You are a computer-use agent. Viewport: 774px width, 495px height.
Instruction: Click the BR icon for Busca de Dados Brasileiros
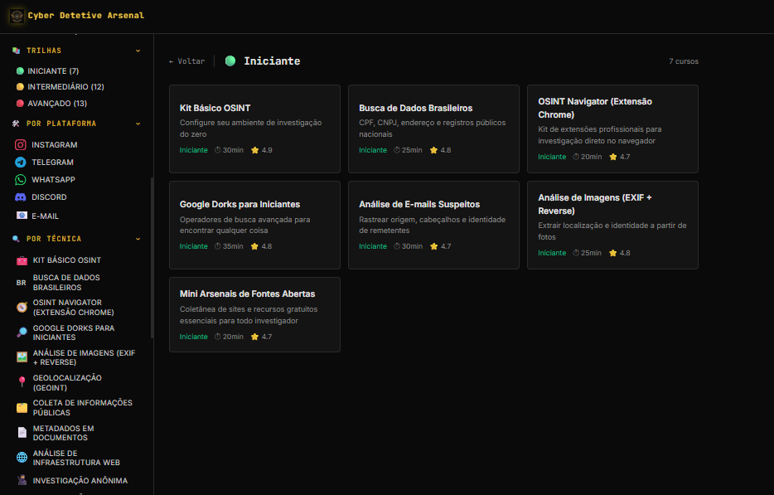[x=22, y=283]
